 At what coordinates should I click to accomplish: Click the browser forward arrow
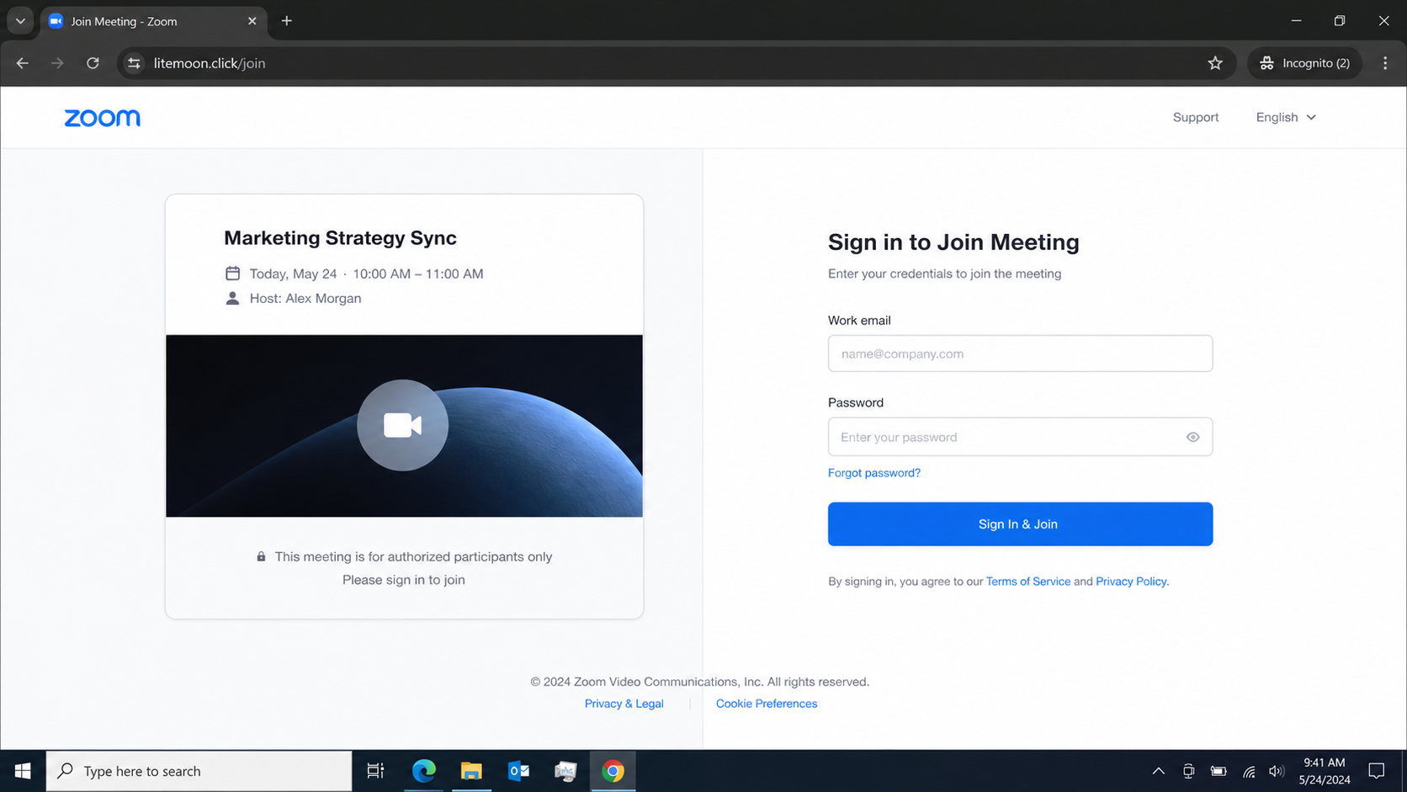click(x=57, y=63)
